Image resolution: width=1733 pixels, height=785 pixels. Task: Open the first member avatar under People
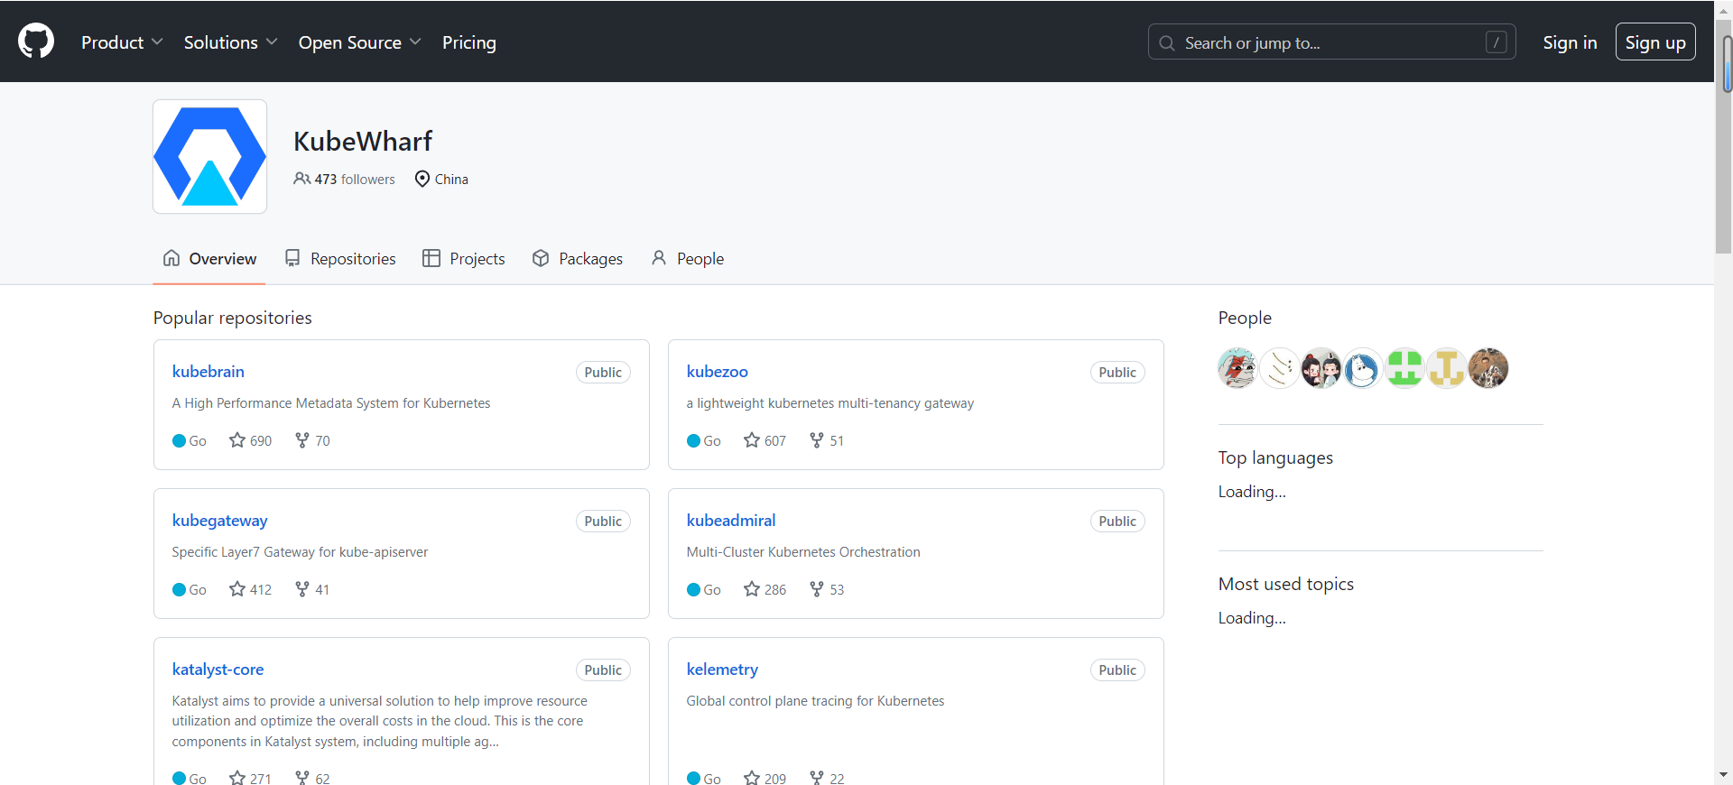1237,368
